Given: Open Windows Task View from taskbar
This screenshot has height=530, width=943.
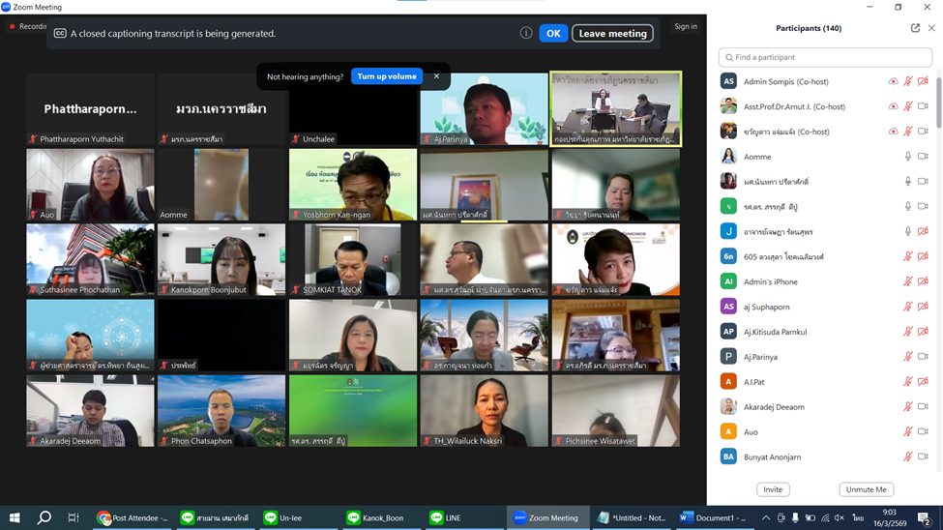Looking at the screenshot, I should coord(74,518).
